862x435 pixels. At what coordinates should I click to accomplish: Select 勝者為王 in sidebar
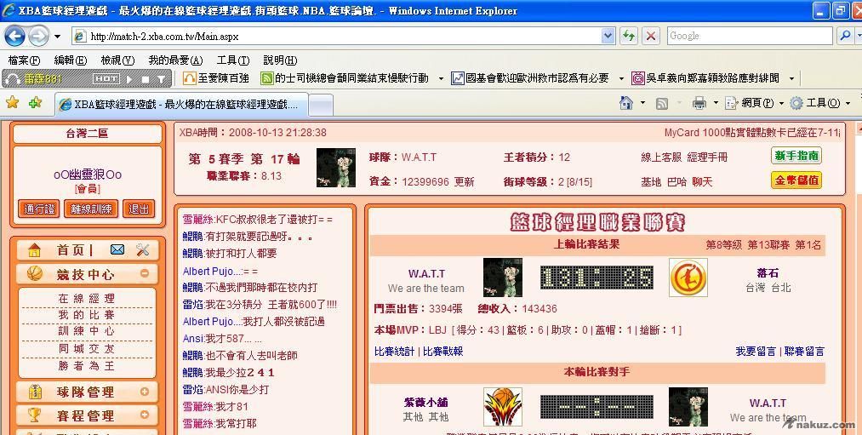click(x=87, y=365)
